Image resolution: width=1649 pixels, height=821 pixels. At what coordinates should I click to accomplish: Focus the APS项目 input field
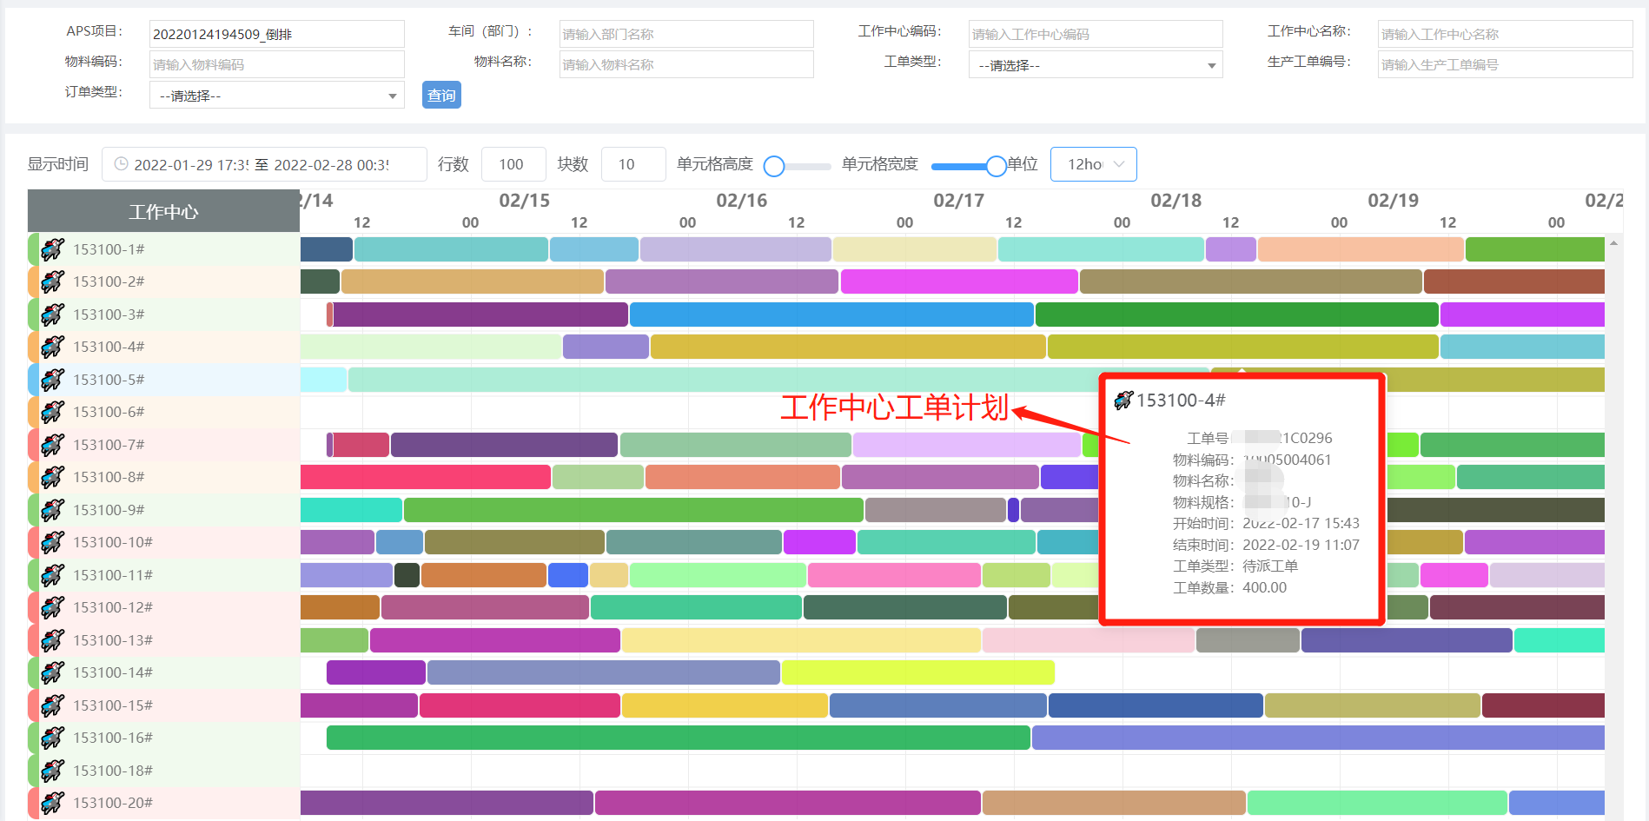click(x=276, y=34)
